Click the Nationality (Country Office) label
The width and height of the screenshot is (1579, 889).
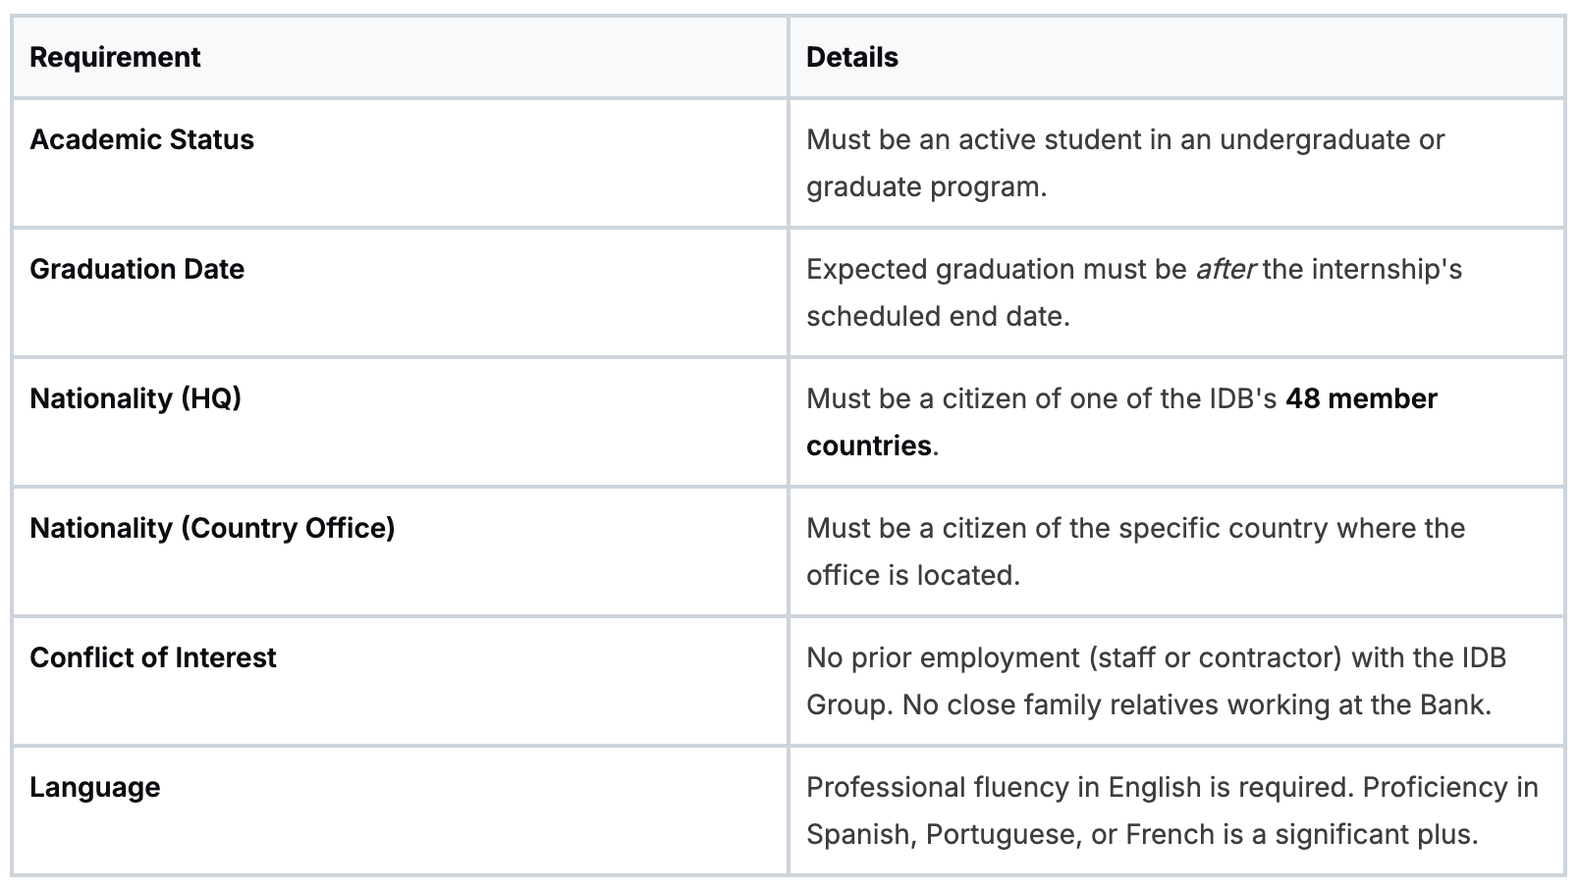point(212,528)
